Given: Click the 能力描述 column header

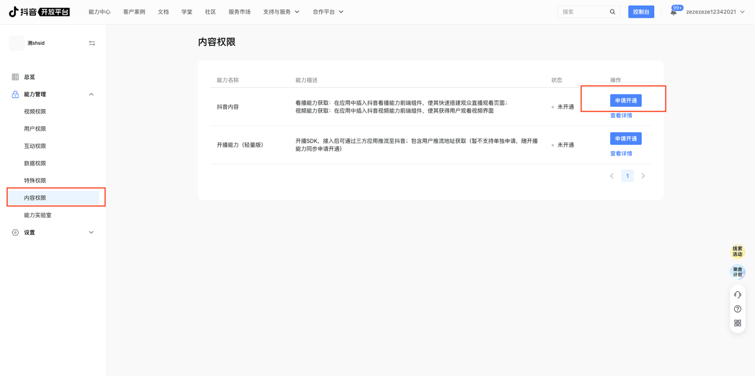Looking at the screenshot, I should click(x=307, y=80).
